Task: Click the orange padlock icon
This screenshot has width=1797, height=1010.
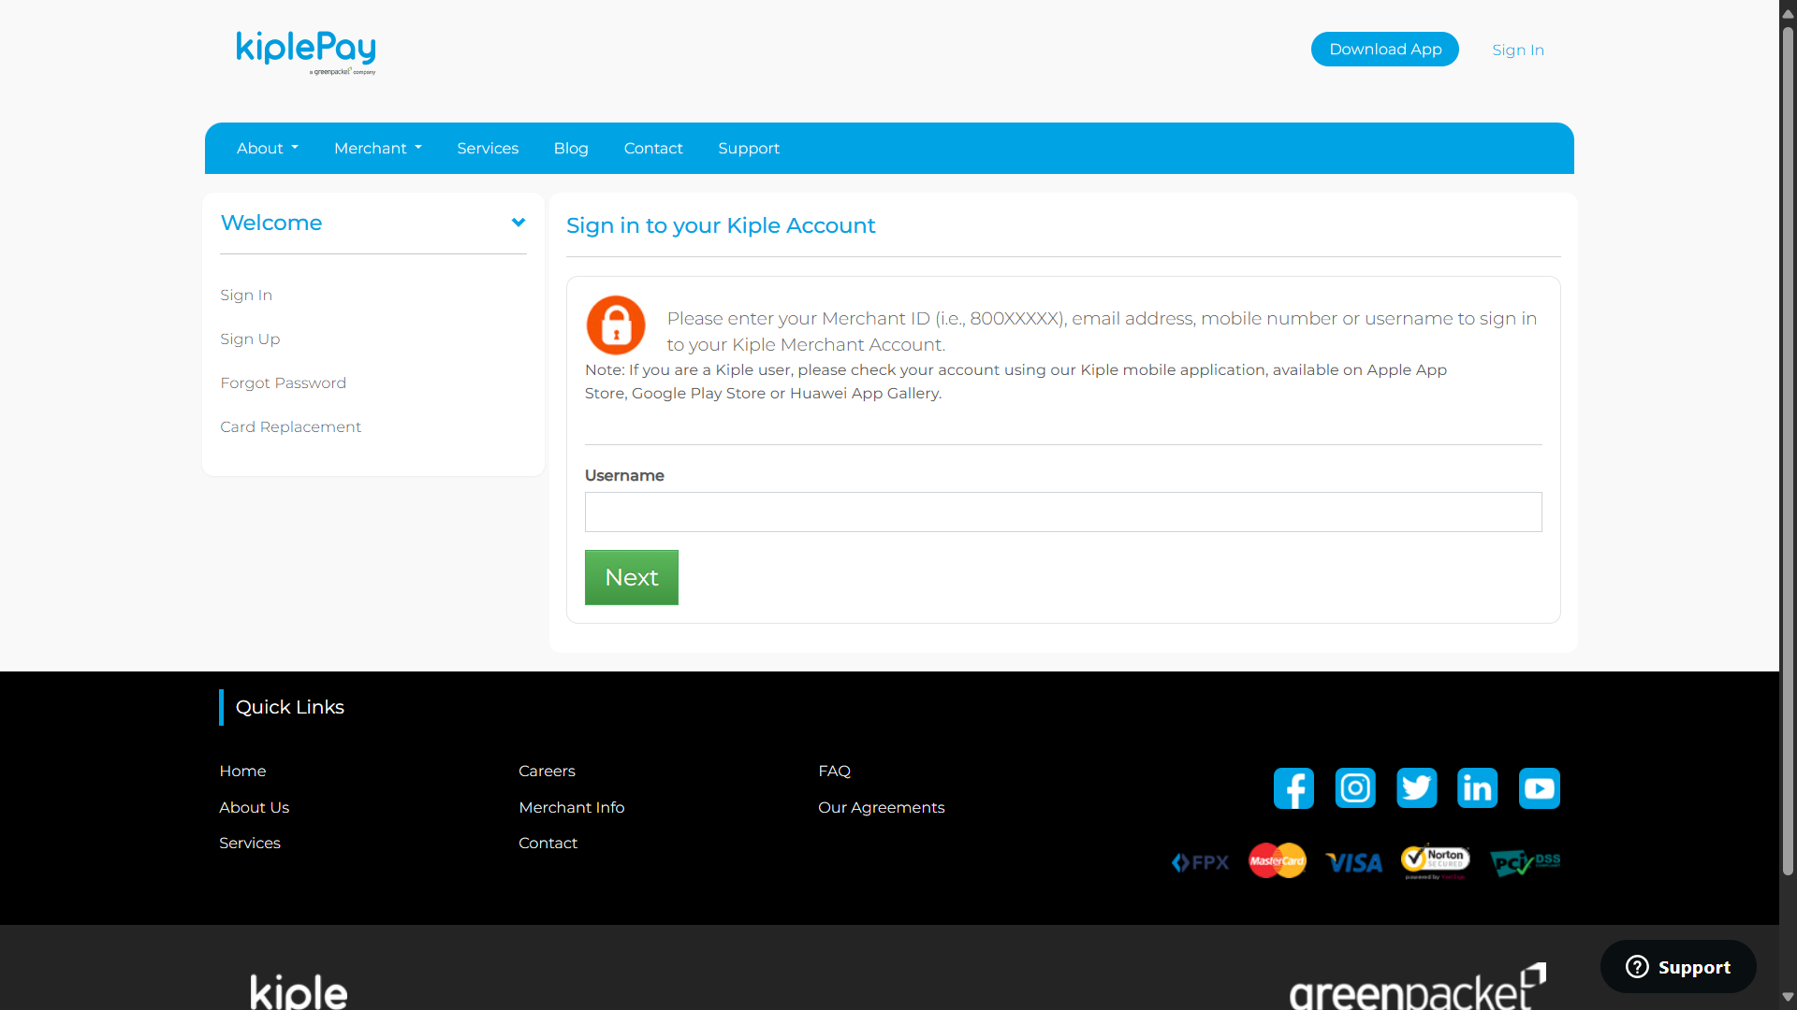Action: point(616,325)
